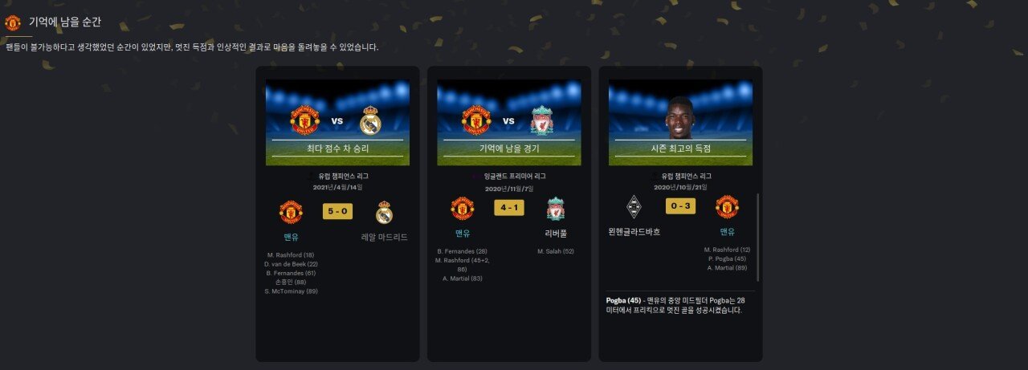The width and height of the screenshot is (1028, 370).
Task: Click Manchester United crest beside the 0 - 3 score
Action: pos(728,207)
